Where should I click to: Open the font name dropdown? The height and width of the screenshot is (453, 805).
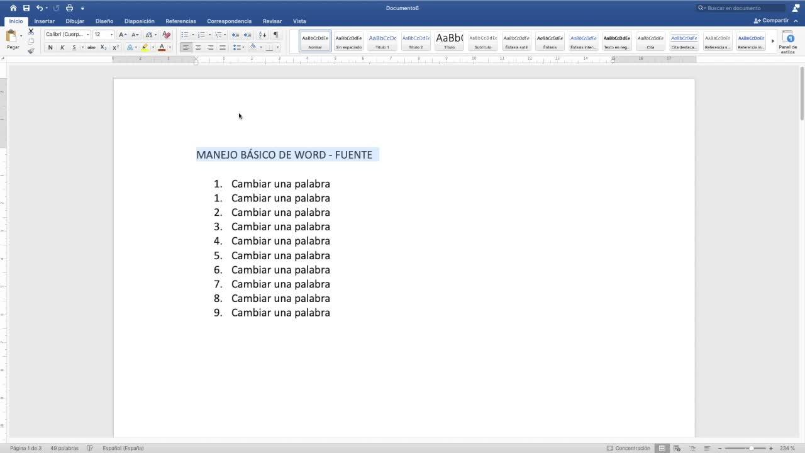coord(87,35)
